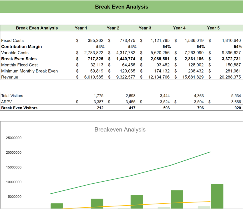Click Monthly Fixed Cost value 64,456
Image resolution: width=243 pixels, height=209 pixels.
click(x=129, y=65)
